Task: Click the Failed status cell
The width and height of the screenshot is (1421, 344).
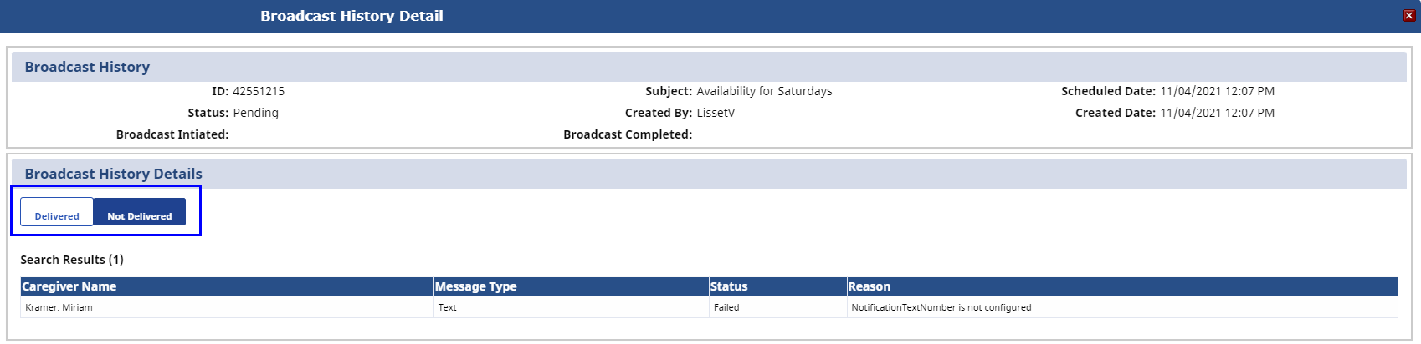Action: tap(726, 307)
